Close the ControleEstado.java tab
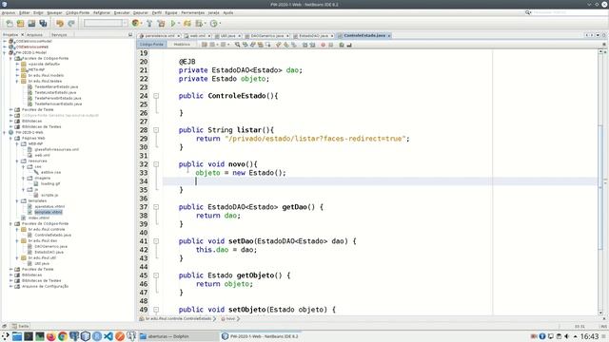 tap(389, 36)
